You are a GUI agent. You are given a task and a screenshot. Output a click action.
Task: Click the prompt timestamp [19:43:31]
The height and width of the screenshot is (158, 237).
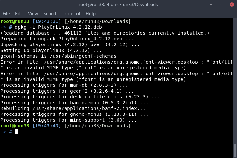[47, 21]
